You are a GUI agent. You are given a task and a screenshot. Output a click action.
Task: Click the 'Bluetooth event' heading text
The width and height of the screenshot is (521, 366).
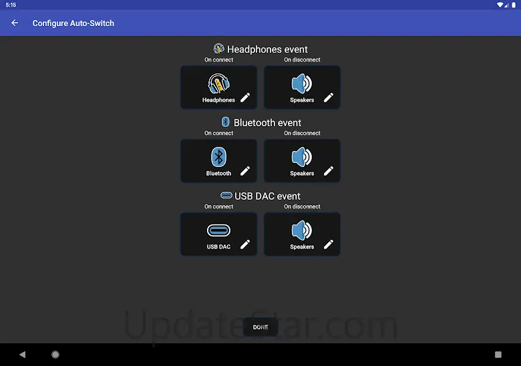[x=267, y=123]
